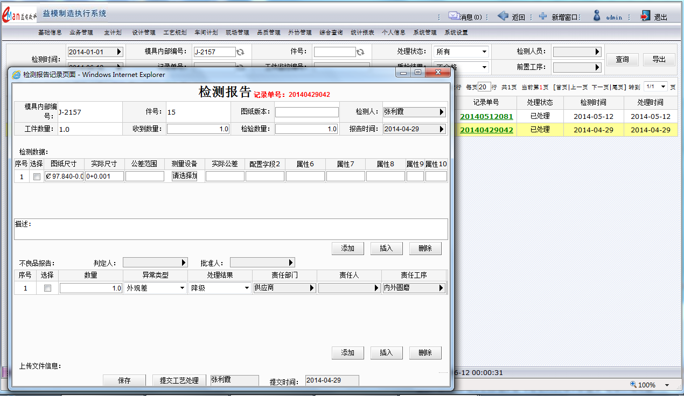Click the 图纸版本 input field

306,112
